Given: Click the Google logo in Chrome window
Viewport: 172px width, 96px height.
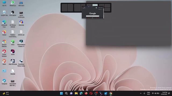Looking at the screenshot, I should [x=92, y=13].
